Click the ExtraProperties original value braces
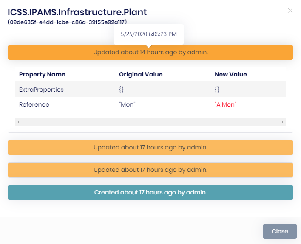This screenshot has width=301, height=244. [122, 90]
